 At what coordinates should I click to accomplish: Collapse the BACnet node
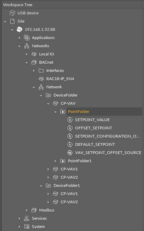(x=27, y=63)
